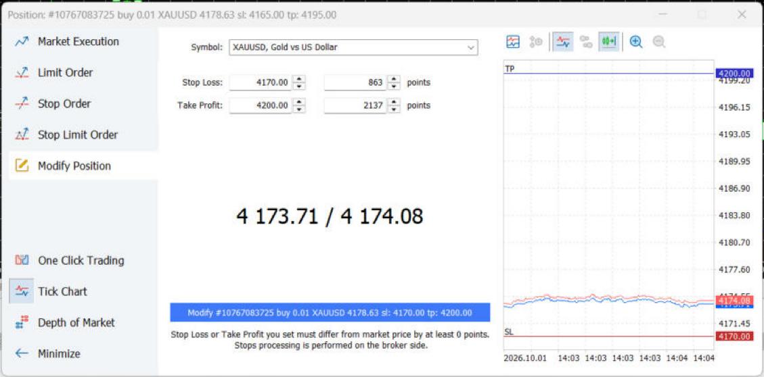Click the greyed-out linked circles chart icon
This screenshot has width=764, height=377.
pyautogui.click(x=586, y=42)
